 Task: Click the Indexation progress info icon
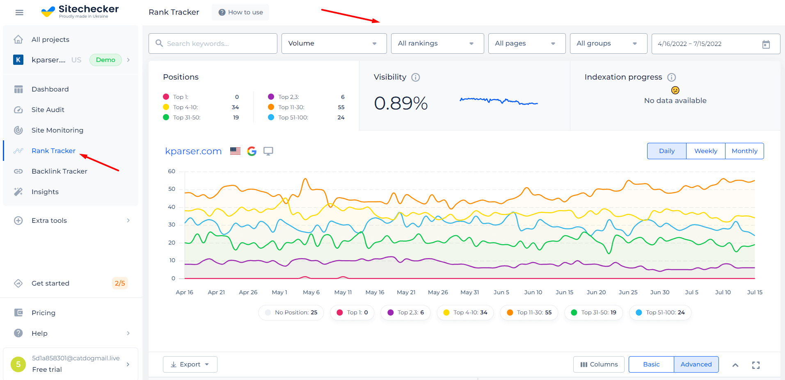[x=672, y=77]
